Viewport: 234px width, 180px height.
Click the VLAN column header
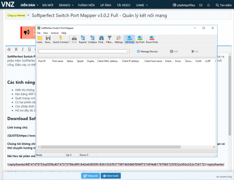(199, 61)
